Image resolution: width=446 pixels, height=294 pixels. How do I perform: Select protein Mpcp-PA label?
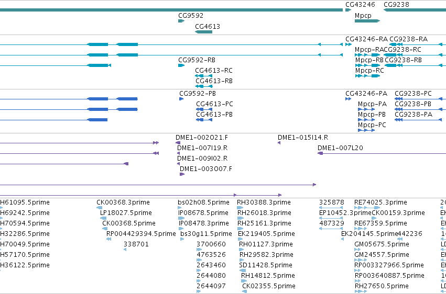tap(372, 104)
